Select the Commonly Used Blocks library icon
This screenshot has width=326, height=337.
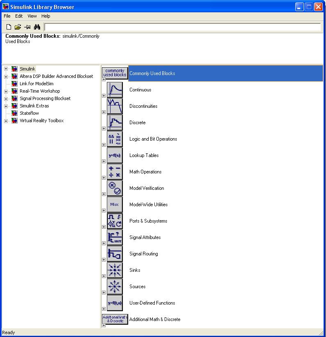point(115,73)
